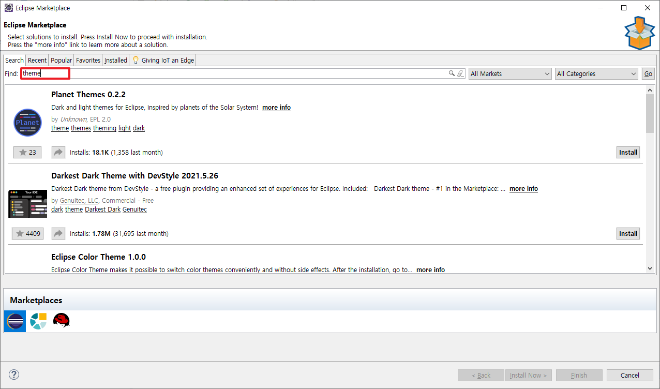Switch to the Installed tab

point(116,60)
